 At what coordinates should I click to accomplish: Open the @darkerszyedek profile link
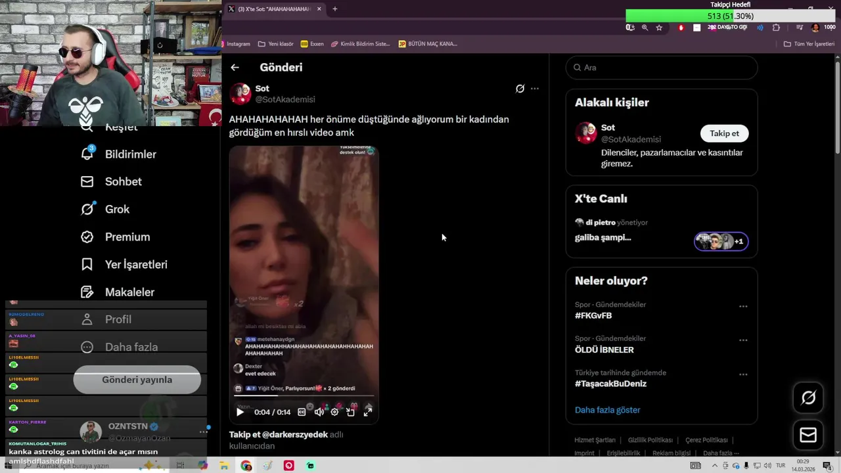295,434
